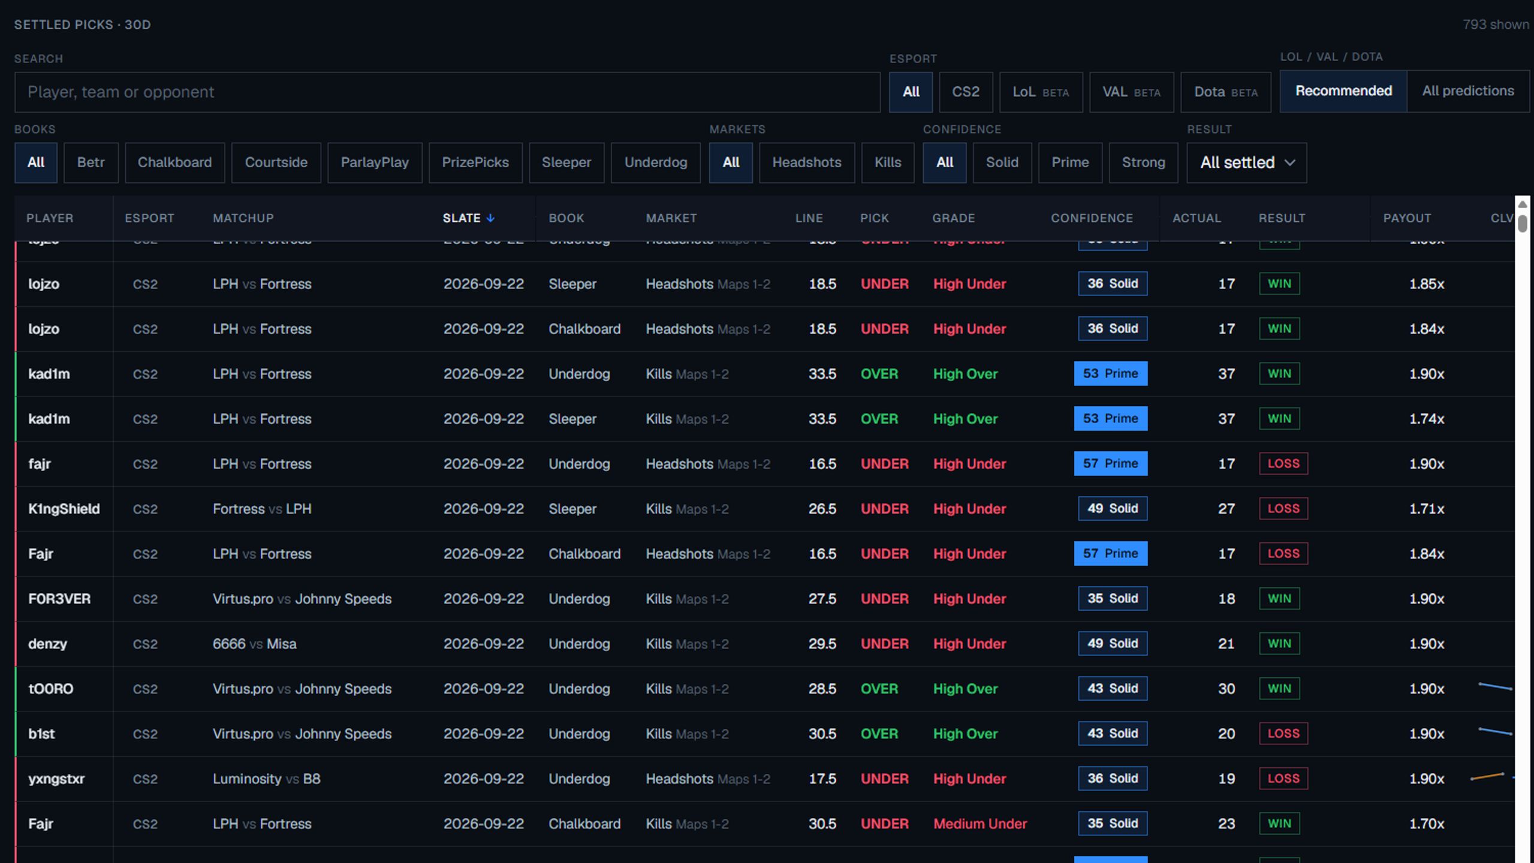Filter confidence by Solid

point(1002,162)
